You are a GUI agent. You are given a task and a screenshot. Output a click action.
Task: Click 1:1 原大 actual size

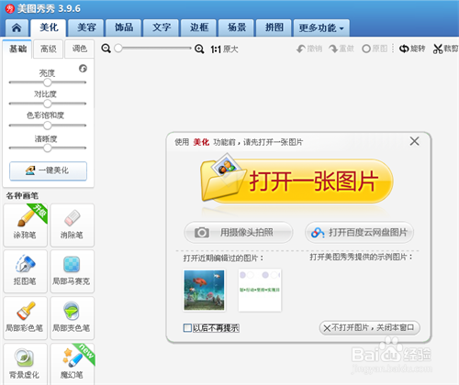click(224, 49)
